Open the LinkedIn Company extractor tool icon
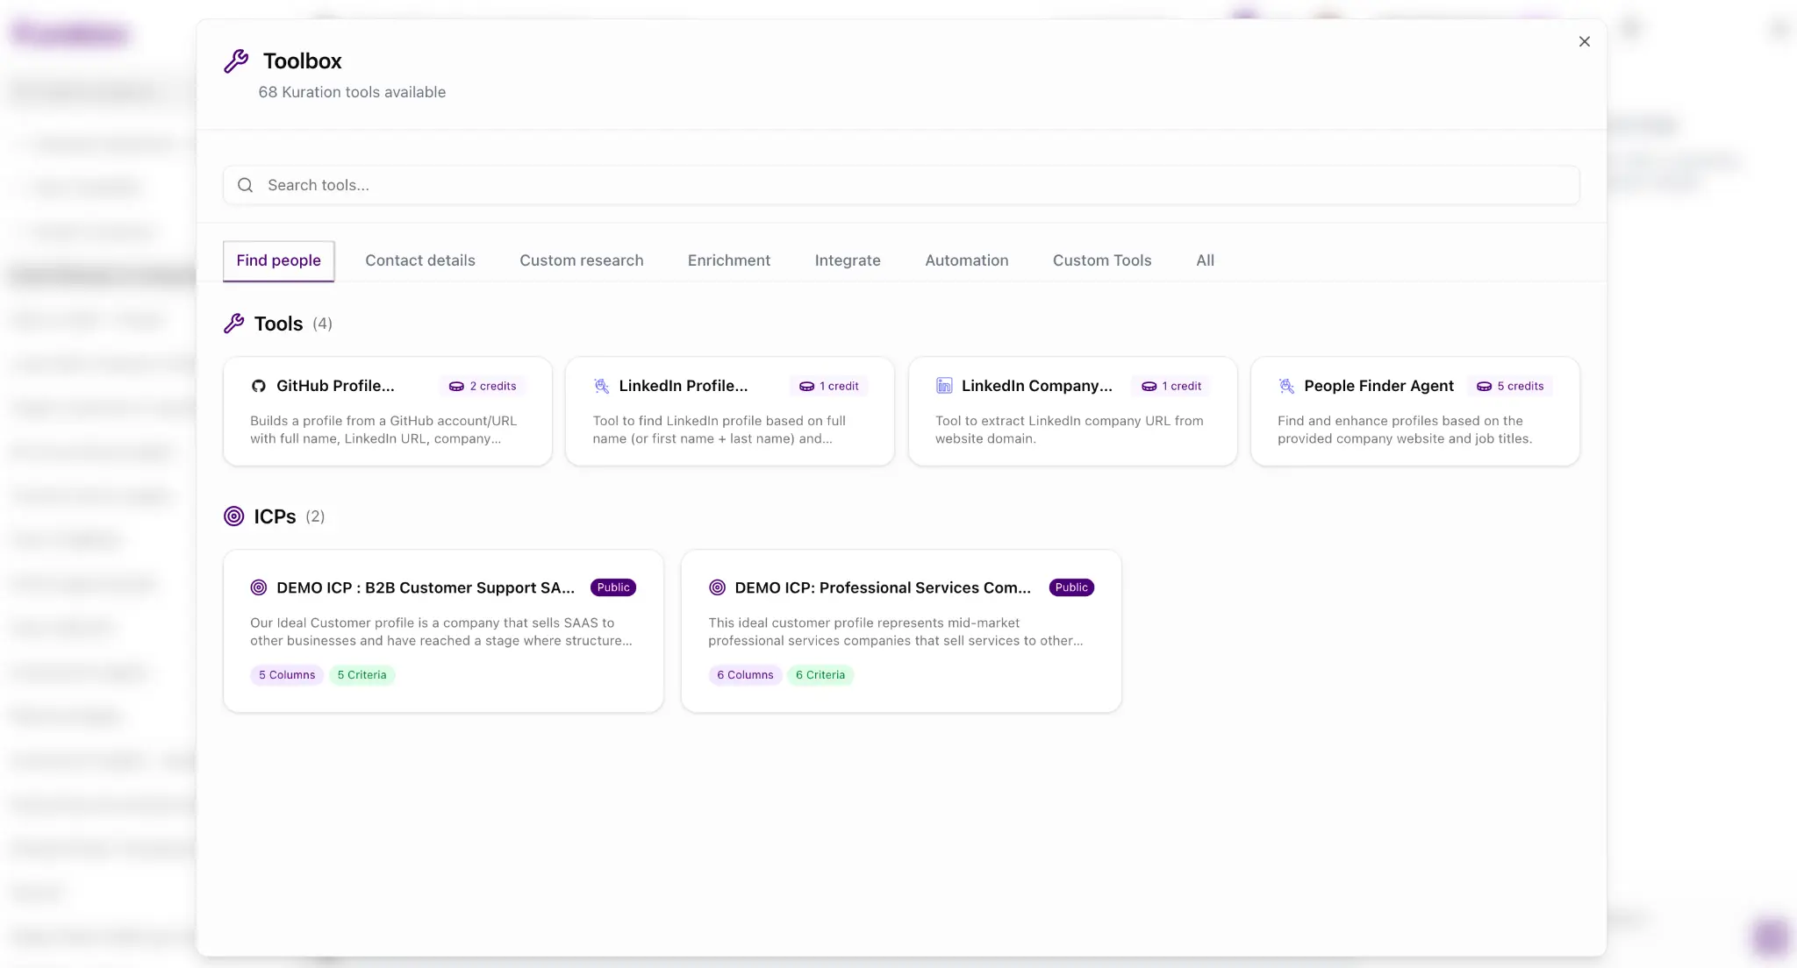1797x968 pixels. 944,386
